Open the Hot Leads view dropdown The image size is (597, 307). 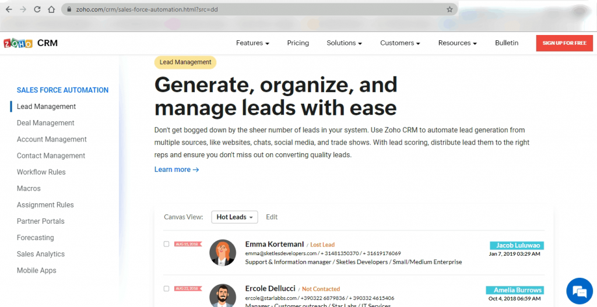[234, 217]
